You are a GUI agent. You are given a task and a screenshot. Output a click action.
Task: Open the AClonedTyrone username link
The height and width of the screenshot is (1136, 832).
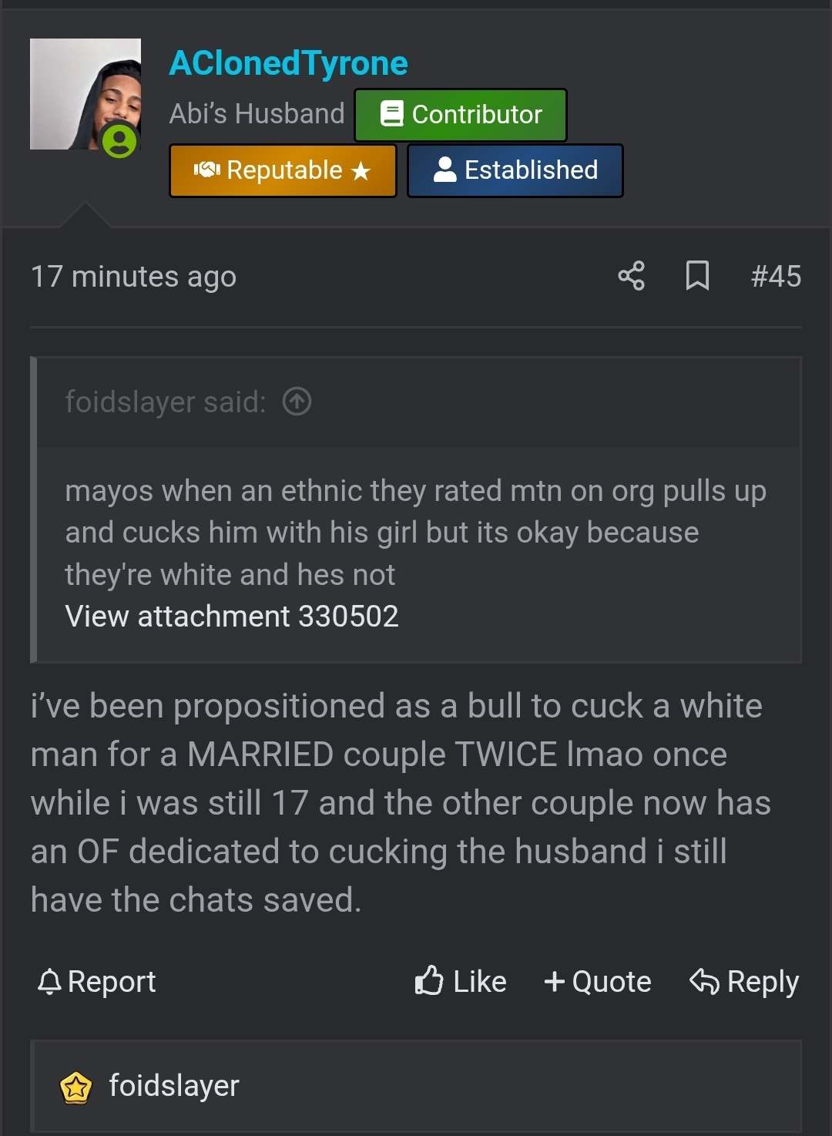(x=288, y=63)
